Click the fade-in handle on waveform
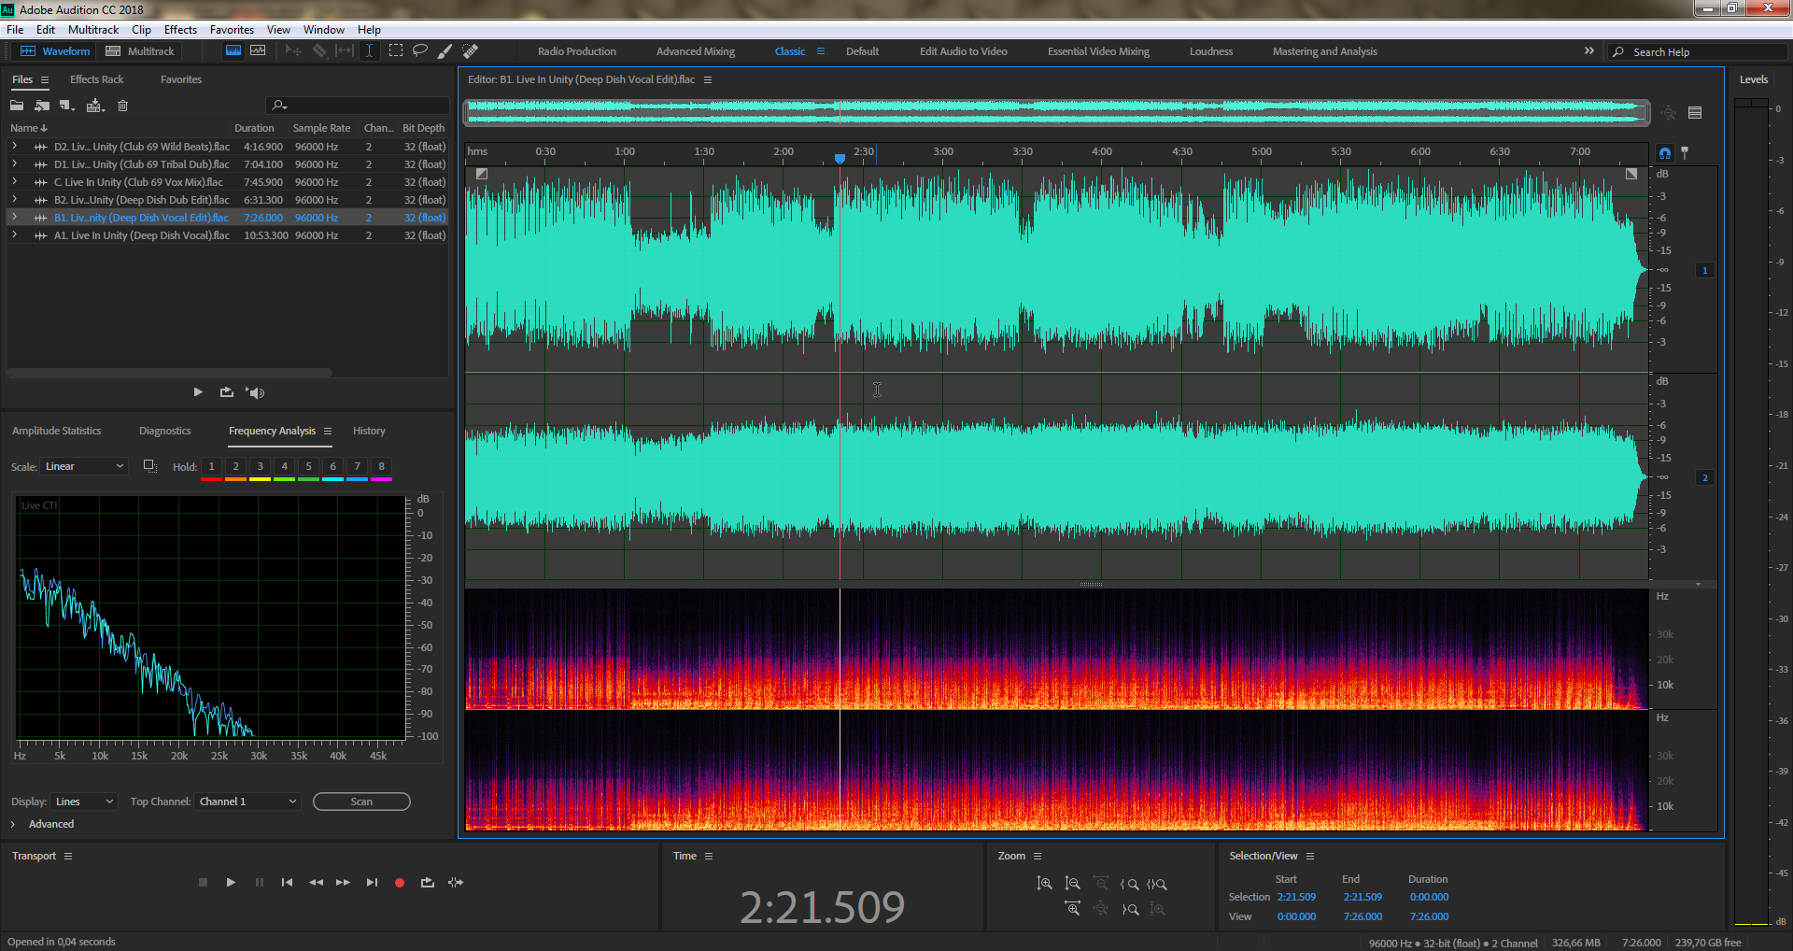 (482, 174)
